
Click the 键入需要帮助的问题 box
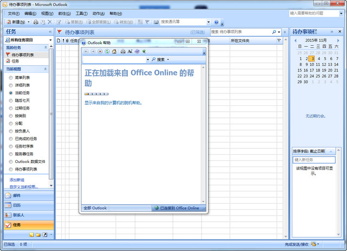[x=314, y=13]
